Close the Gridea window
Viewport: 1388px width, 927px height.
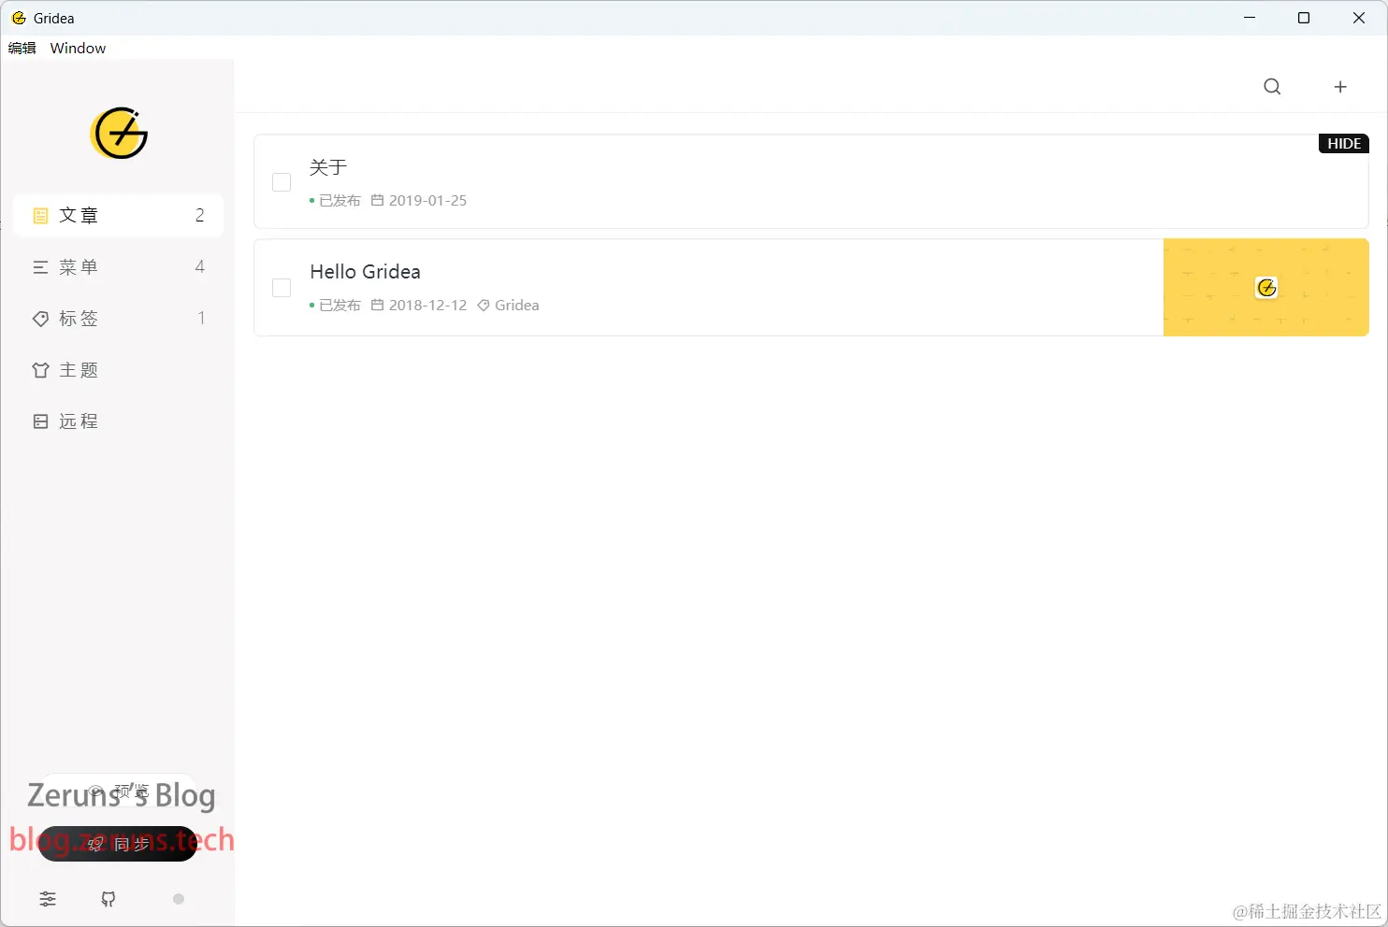click(1359, 18)
